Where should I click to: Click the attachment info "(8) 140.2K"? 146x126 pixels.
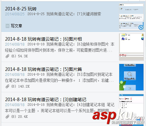(20, 86)
